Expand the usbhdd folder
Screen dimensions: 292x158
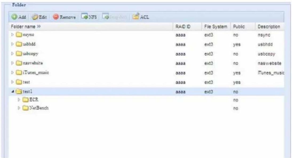coord(12,44)
